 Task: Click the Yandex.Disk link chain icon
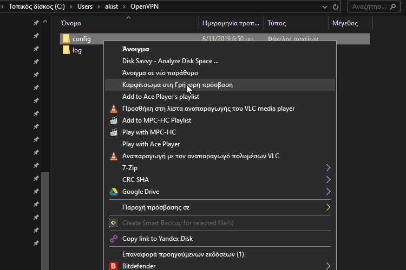114,239
